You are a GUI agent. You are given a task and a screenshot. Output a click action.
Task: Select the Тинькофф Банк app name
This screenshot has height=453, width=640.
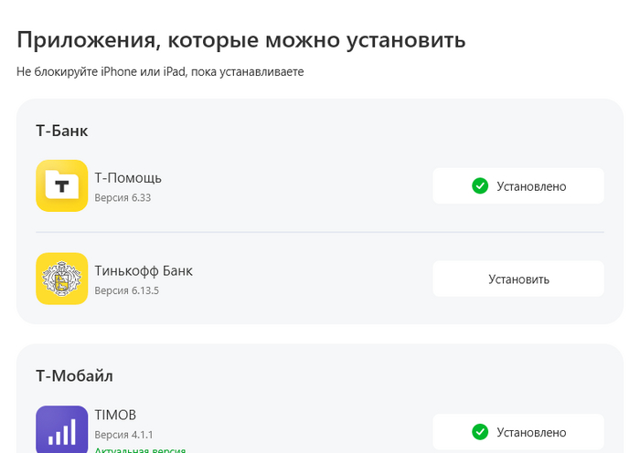[x=144, y=270]
